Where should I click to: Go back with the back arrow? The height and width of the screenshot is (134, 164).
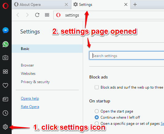(18, 15)
